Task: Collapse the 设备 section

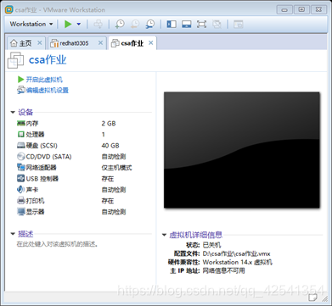Action: 13,113
